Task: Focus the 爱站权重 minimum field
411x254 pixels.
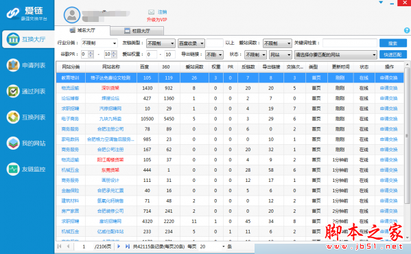Action: (x=151, y=54)
